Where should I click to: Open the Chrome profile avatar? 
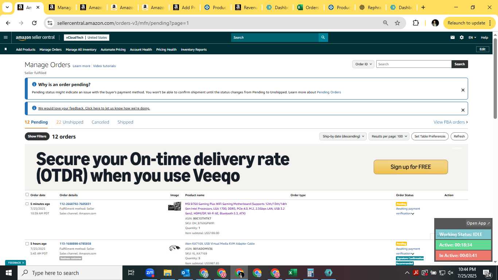coord(435,23)
